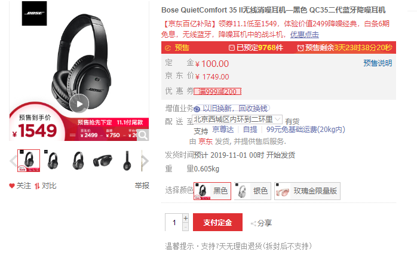
Task: Click the 对比 compare icon
Action: click(37, 186)
